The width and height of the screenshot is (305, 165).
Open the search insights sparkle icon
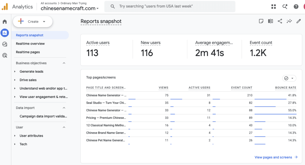pos(285,7)
